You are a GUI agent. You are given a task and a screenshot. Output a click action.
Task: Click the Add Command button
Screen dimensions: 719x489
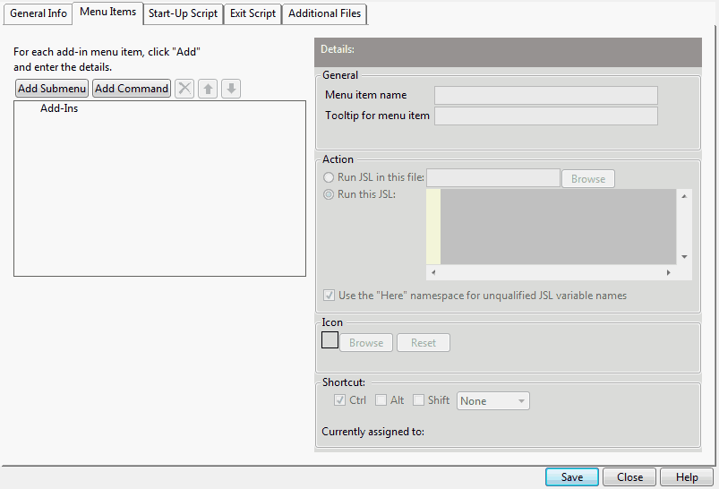tap(132, 89)
